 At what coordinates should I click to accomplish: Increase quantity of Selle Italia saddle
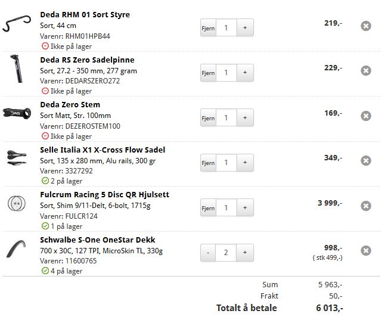point(245,163)
